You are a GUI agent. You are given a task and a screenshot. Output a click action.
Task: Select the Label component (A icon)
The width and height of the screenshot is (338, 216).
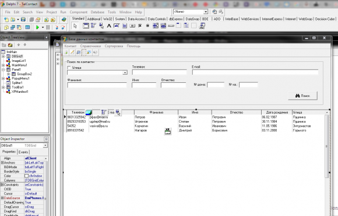click(109, 26)
